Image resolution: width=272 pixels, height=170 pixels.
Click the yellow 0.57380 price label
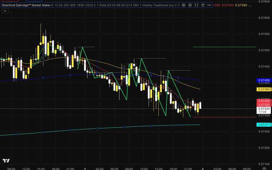[264, 89]
